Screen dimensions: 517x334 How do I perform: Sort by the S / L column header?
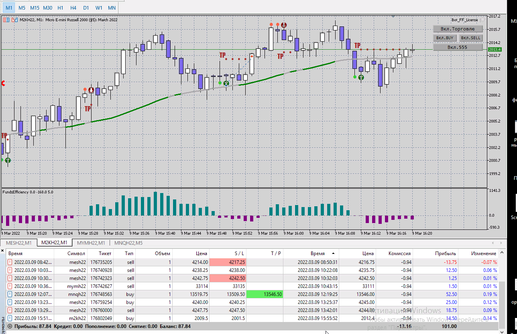[228, 254]
